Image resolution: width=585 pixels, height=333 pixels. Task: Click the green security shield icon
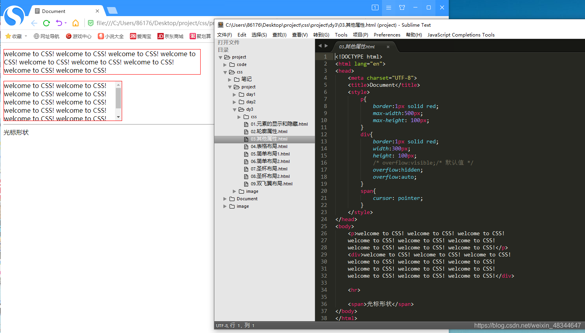(x=91, y=23)
